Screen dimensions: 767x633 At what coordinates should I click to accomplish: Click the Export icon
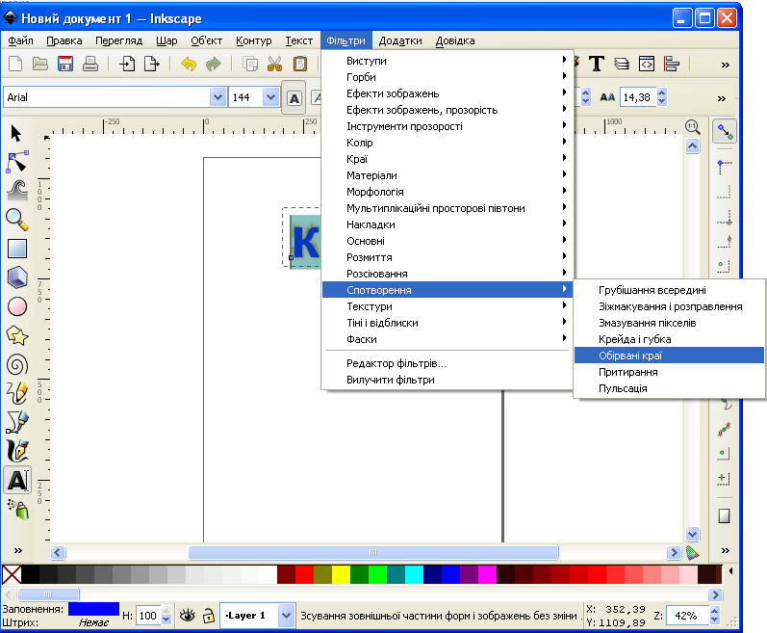pos(152,64)
